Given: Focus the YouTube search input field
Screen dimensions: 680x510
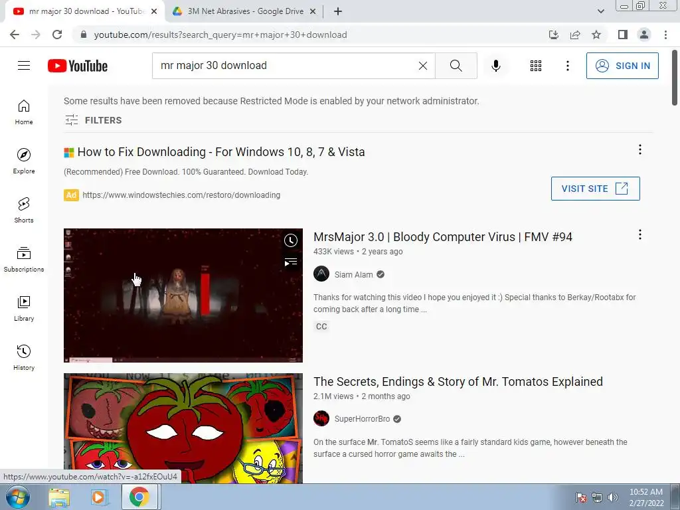Looking at the screenshot, I should click(286, 66).
